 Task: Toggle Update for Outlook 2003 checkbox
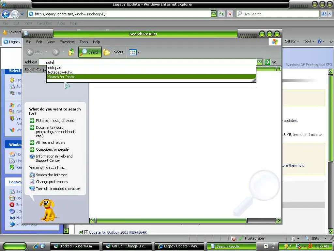click(81, 232)
